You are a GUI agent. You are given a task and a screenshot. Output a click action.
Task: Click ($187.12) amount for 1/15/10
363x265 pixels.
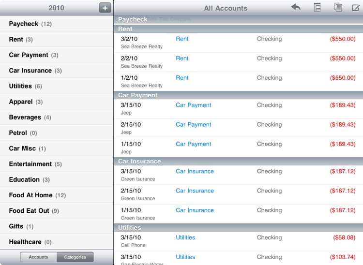tap(343, 210)
